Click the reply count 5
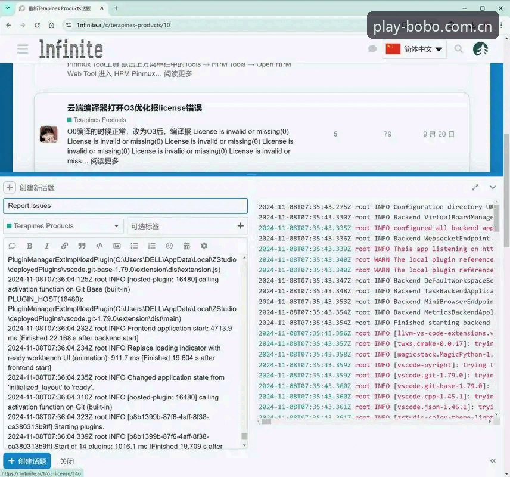Screen dimensions: 510x477 pos(335,134)
